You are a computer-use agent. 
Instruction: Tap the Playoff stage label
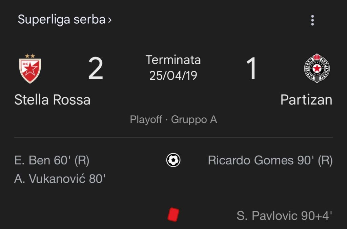pyautogui.click(x=146, y=120)
